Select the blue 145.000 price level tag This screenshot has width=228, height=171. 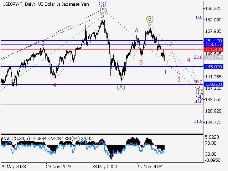(x=214, y=67)
